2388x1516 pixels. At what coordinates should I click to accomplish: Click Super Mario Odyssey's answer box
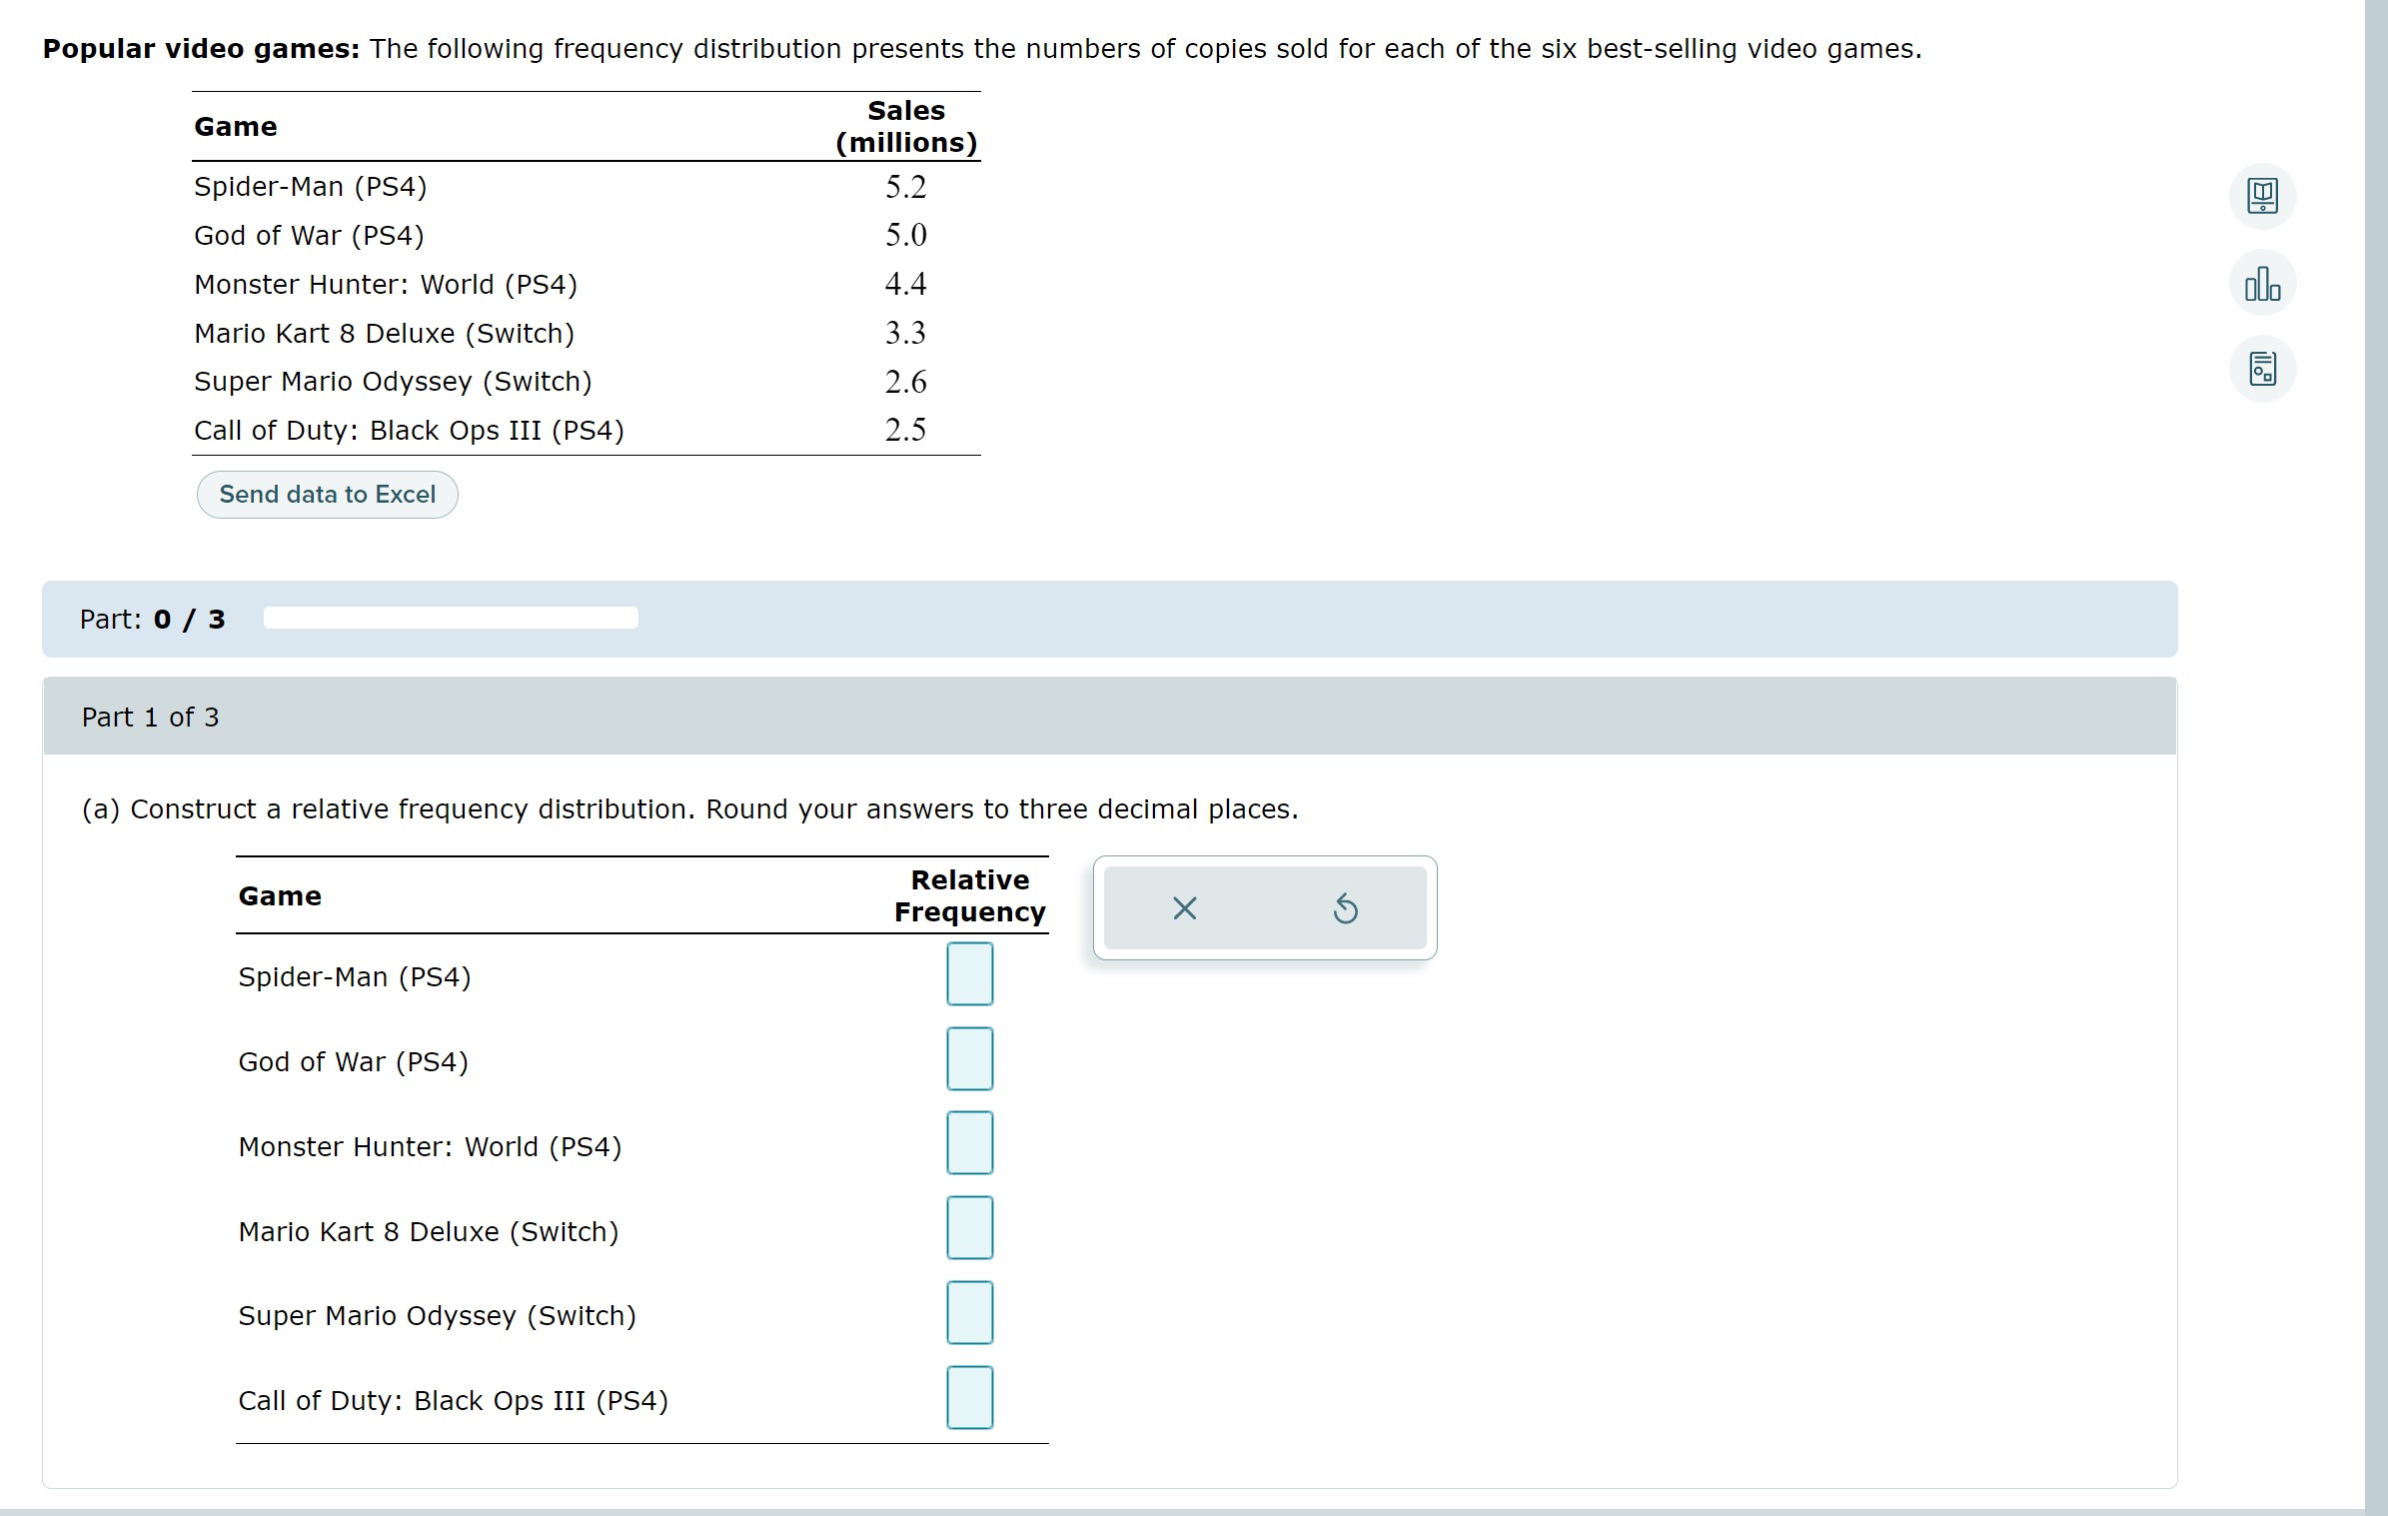(x=968, y=1312)
